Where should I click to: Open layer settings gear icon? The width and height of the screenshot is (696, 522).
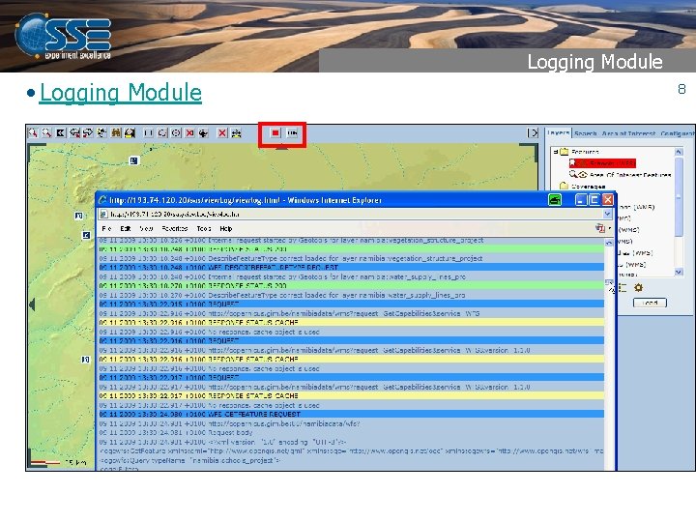click(x=638, y=288)
